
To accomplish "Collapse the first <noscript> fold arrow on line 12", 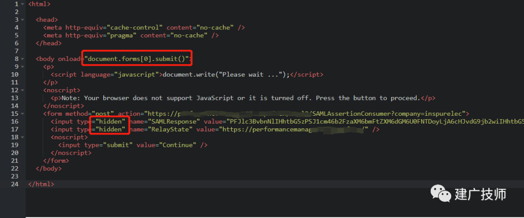I will tap(22, 90).
